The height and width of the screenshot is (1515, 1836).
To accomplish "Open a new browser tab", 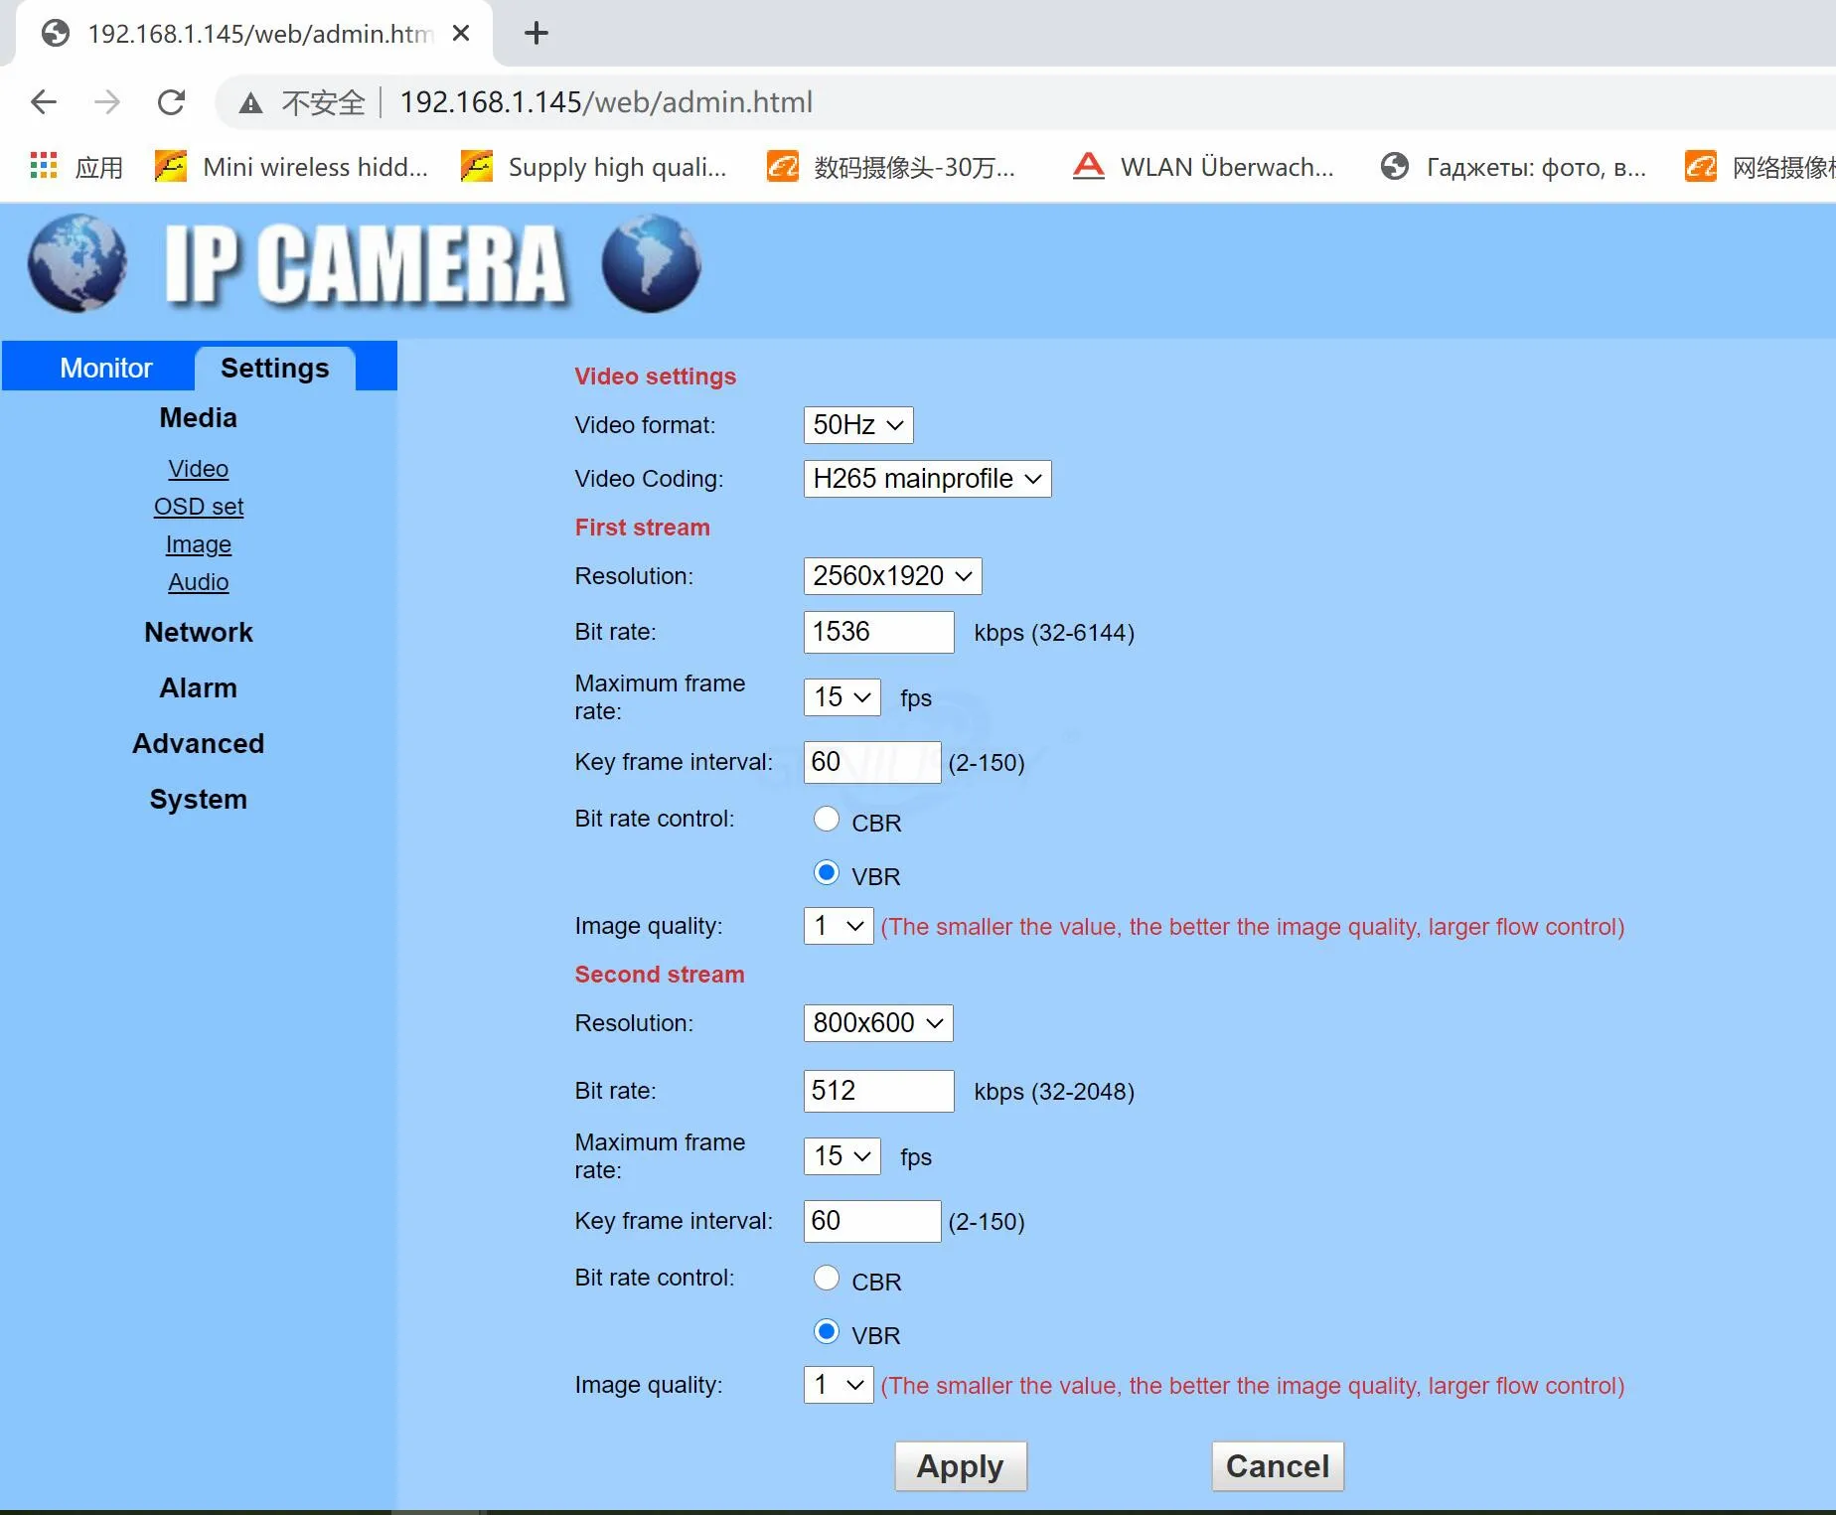I will tap(535, 34).
